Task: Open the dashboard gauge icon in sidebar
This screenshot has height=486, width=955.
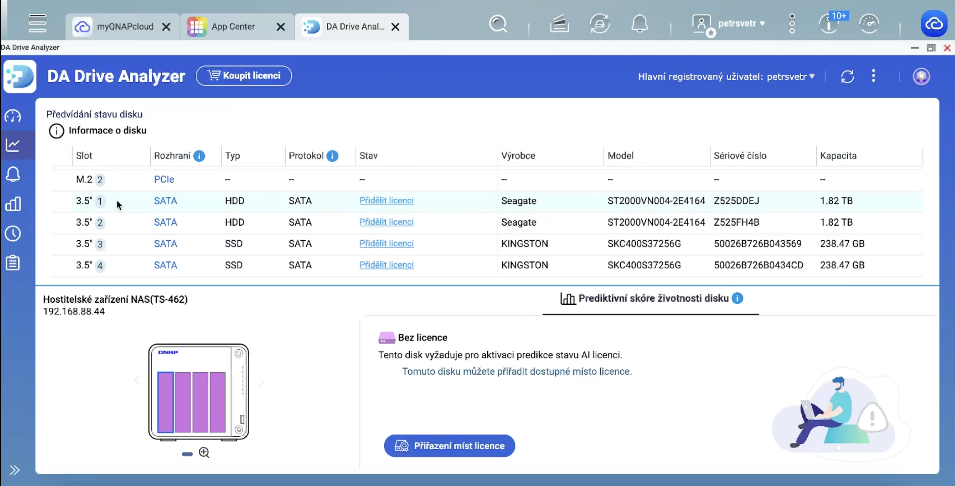Action: pyautogui.click(x=13, y=116)
